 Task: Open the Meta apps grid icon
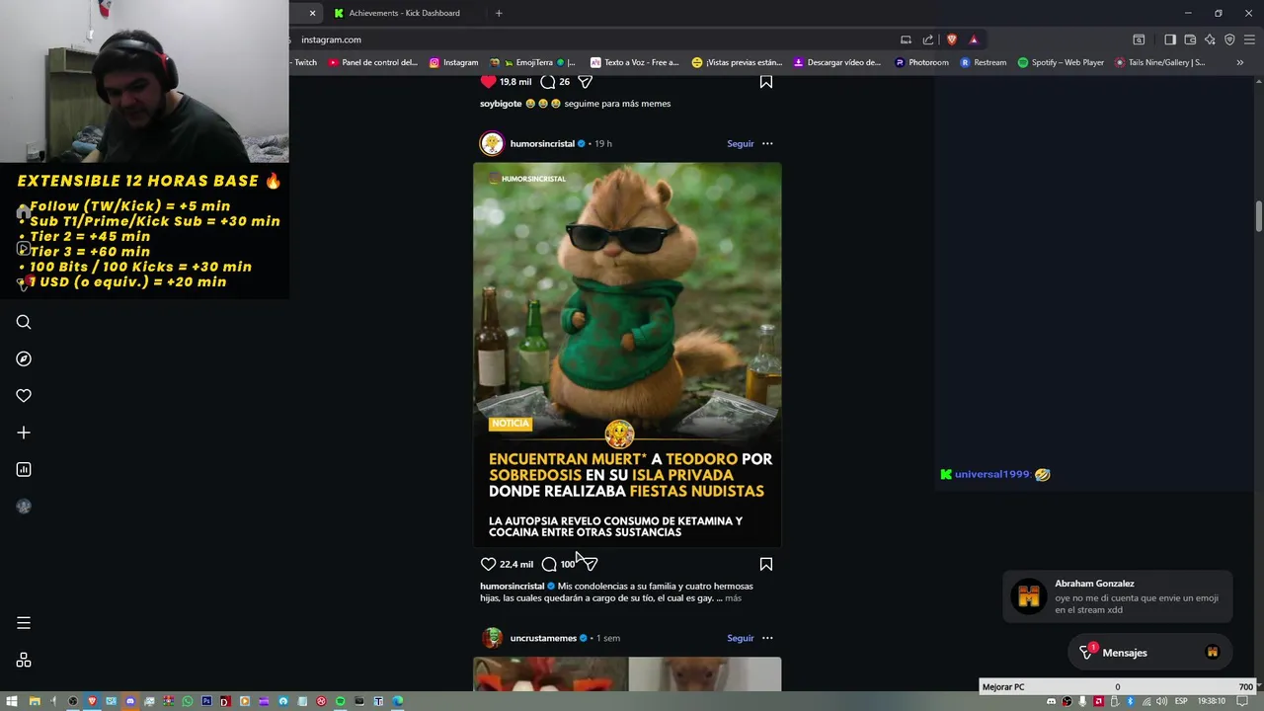[x=24, y=661]
